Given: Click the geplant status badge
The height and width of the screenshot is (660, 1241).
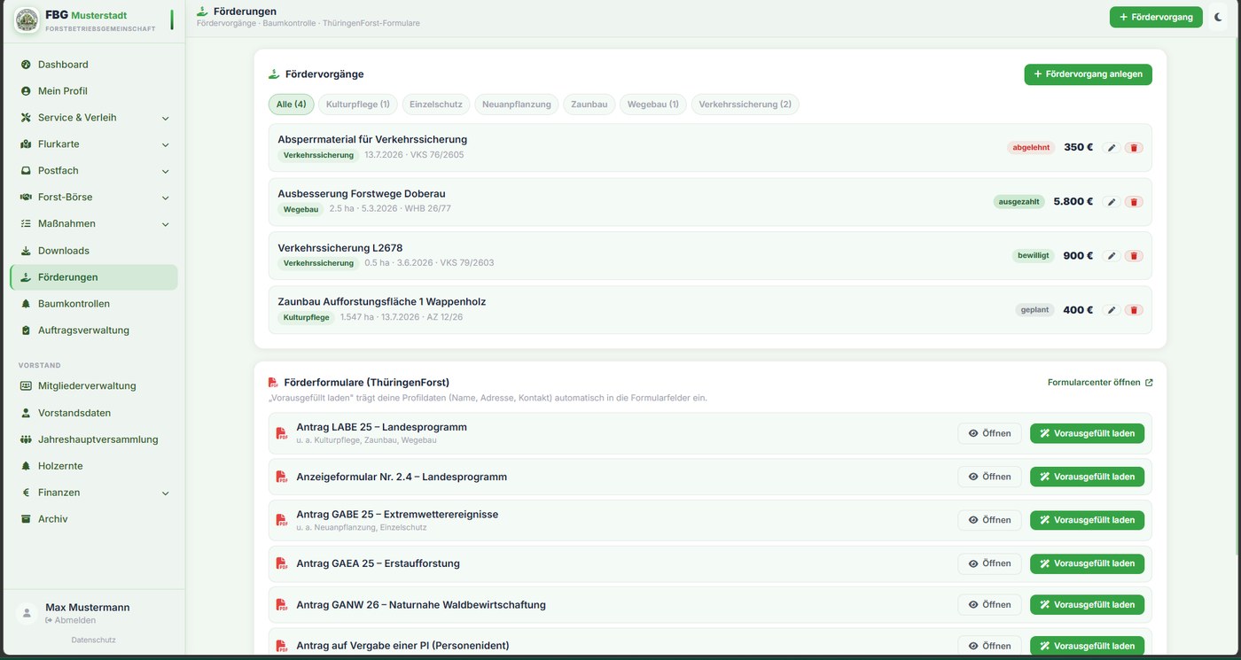Looking at the screenshot, I should click(1035, 310).
